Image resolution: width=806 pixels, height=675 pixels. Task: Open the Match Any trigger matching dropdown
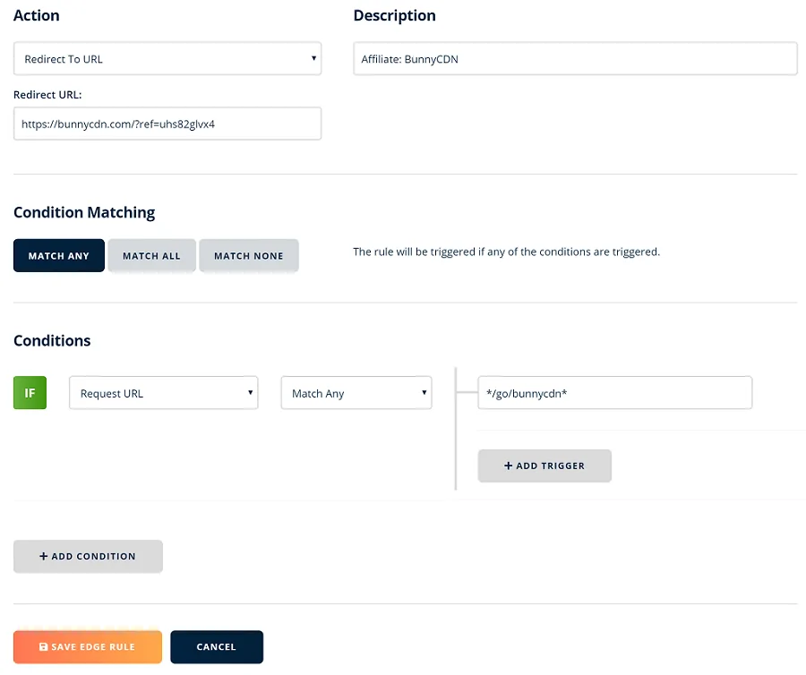click(356, 393)
